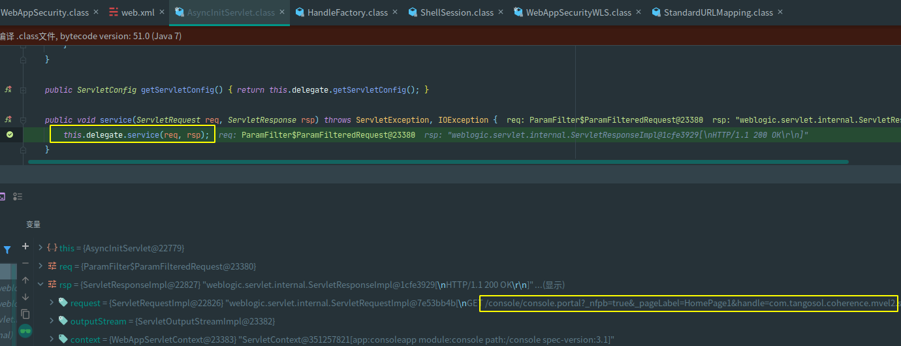901x346 pixels.
Task: Toggle breakpoint on the this.delegate.service line
Action: (x=9, y=134)
